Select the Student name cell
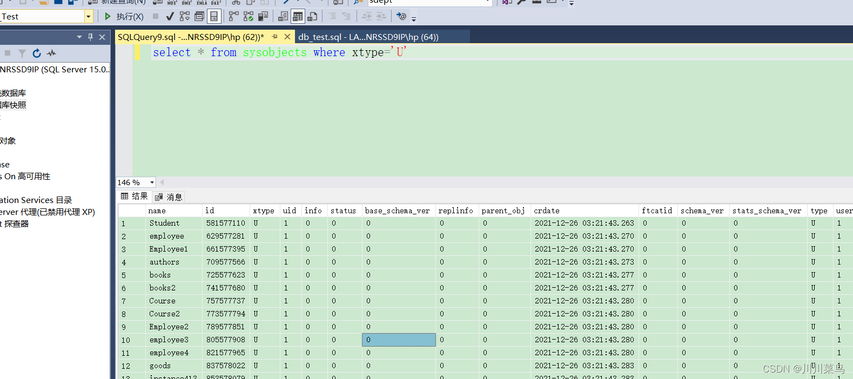The image size is (853, 379). tap(174, 223)
